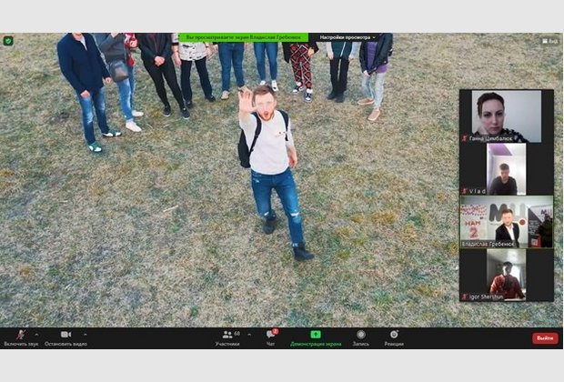Screen dimensions: 564x382
Task: Click the muted microphone icon Включить звук
Action: [21, 335]
